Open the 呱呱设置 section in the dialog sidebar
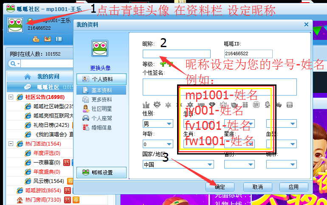The image size is (327, 205). tap(101, 172)
